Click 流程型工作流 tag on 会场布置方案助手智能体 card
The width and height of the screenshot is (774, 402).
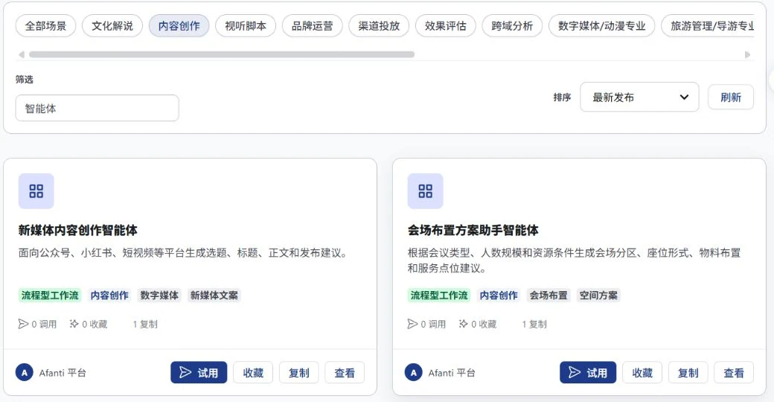[x=439, y=296]
